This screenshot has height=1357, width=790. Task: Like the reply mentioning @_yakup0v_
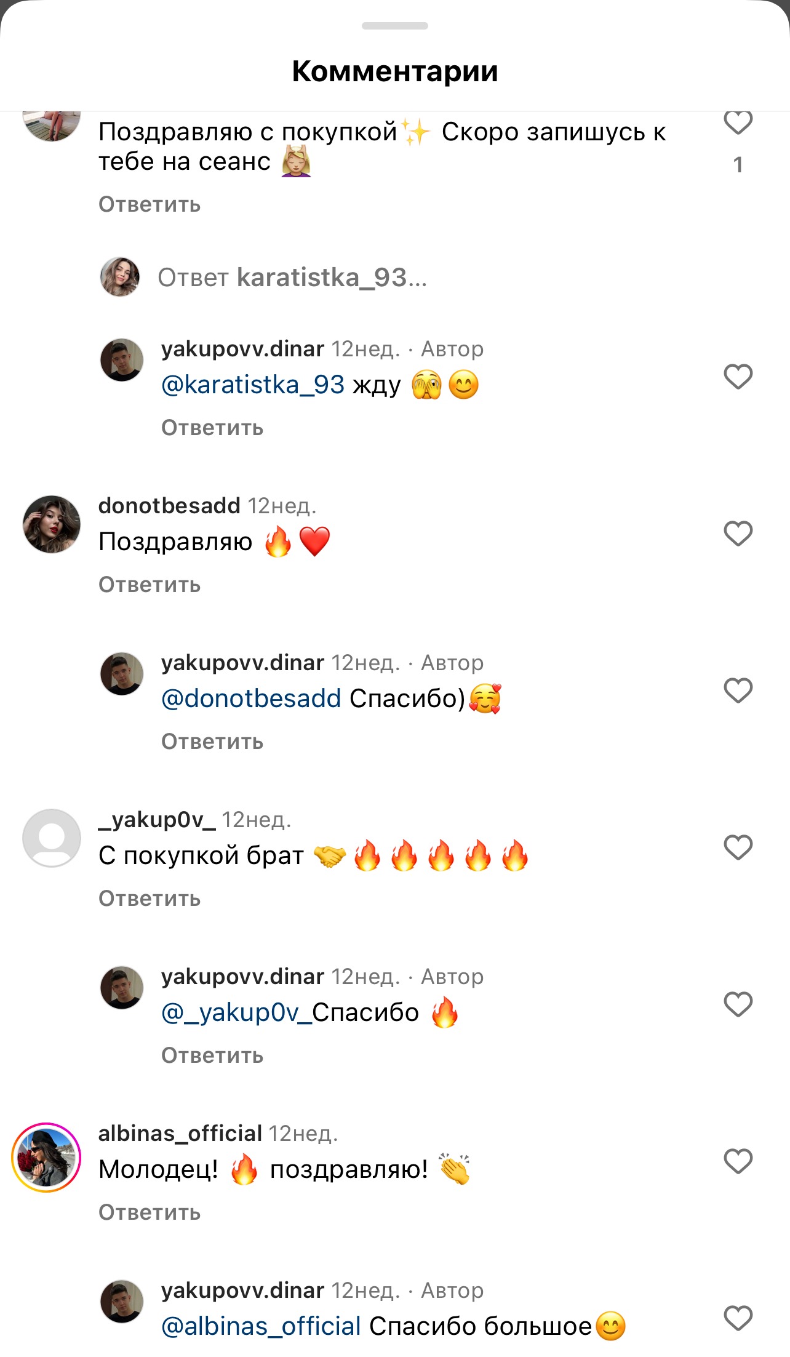(x=738, y=1004)
